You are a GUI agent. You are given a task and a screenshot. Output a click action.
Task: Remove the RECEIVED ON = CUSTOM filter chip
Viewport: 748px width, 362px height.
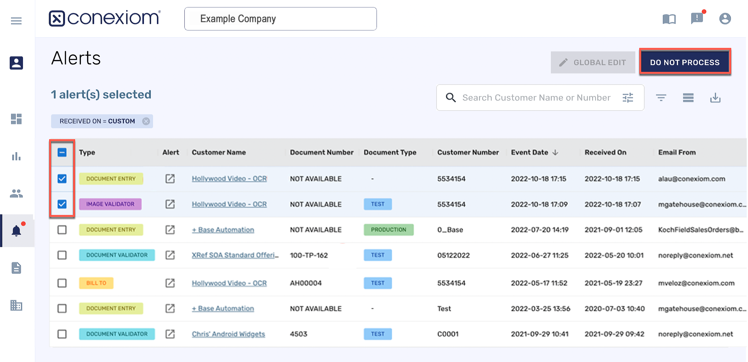(x=146, y=121)
